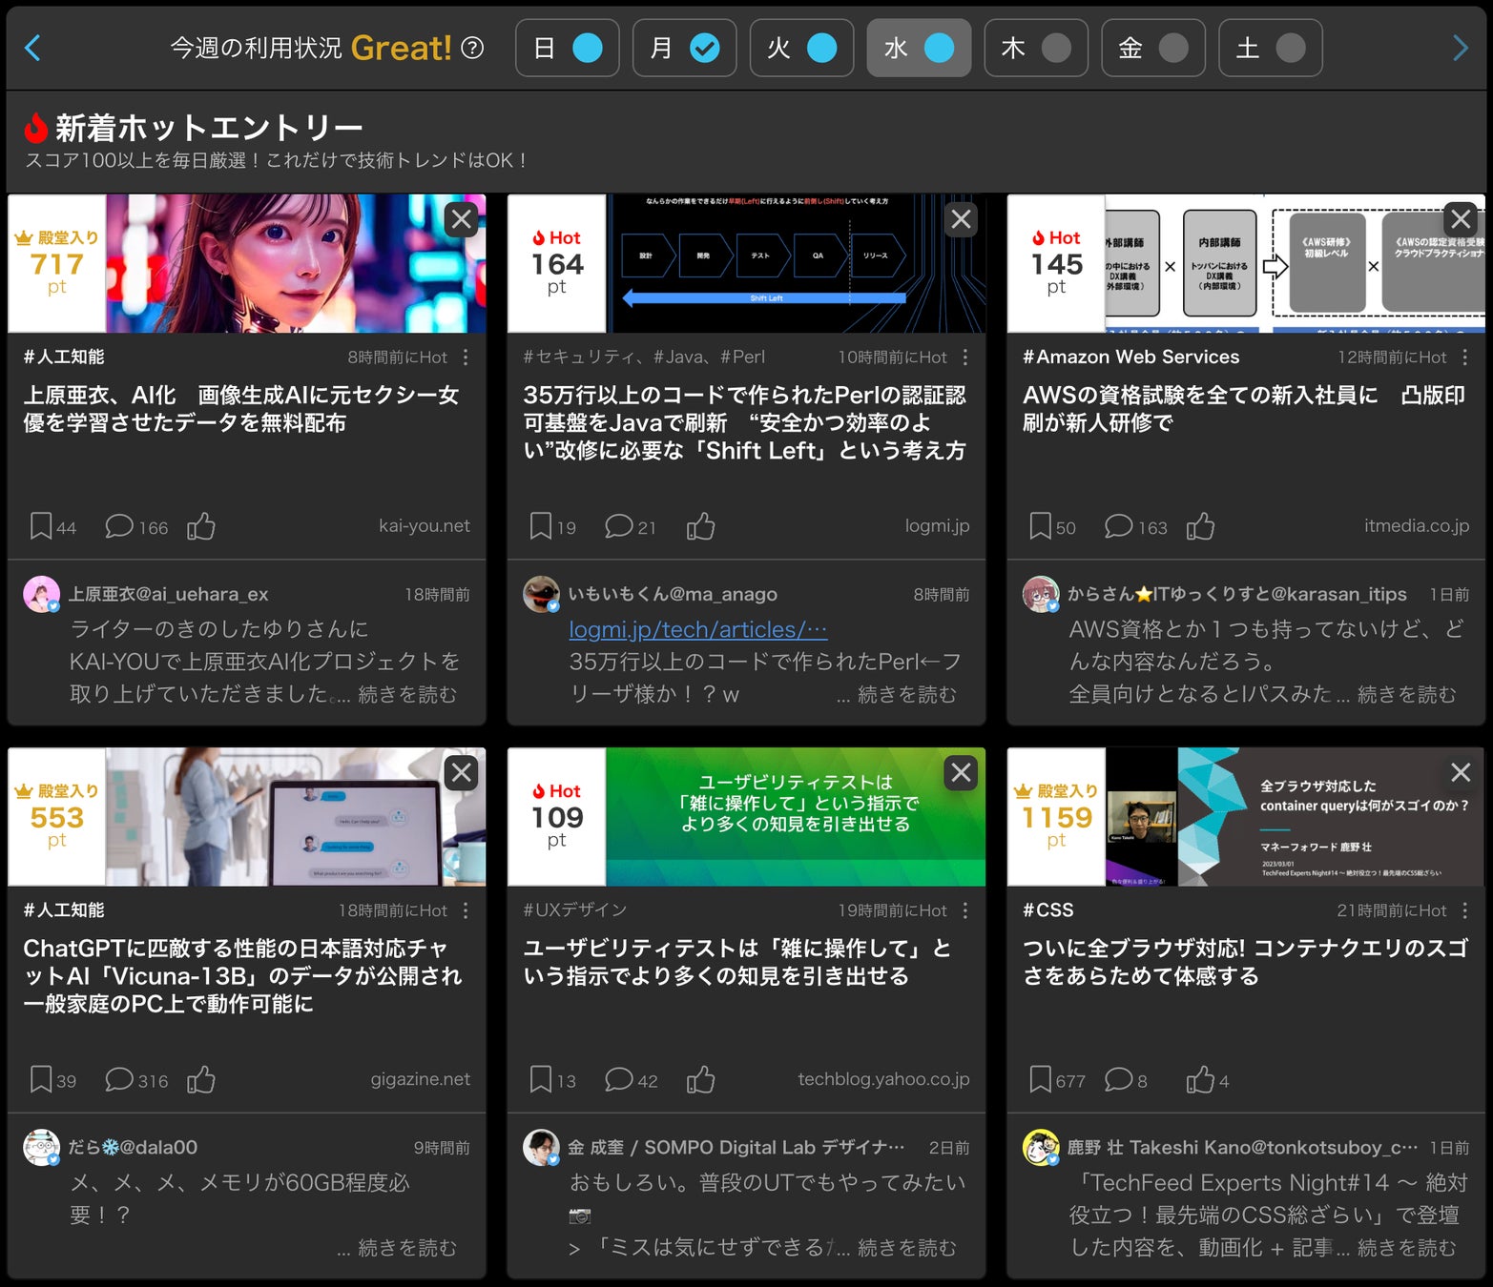
Task: Open comments on the ユーザビリティテスト article
Action: point(619,1079)
